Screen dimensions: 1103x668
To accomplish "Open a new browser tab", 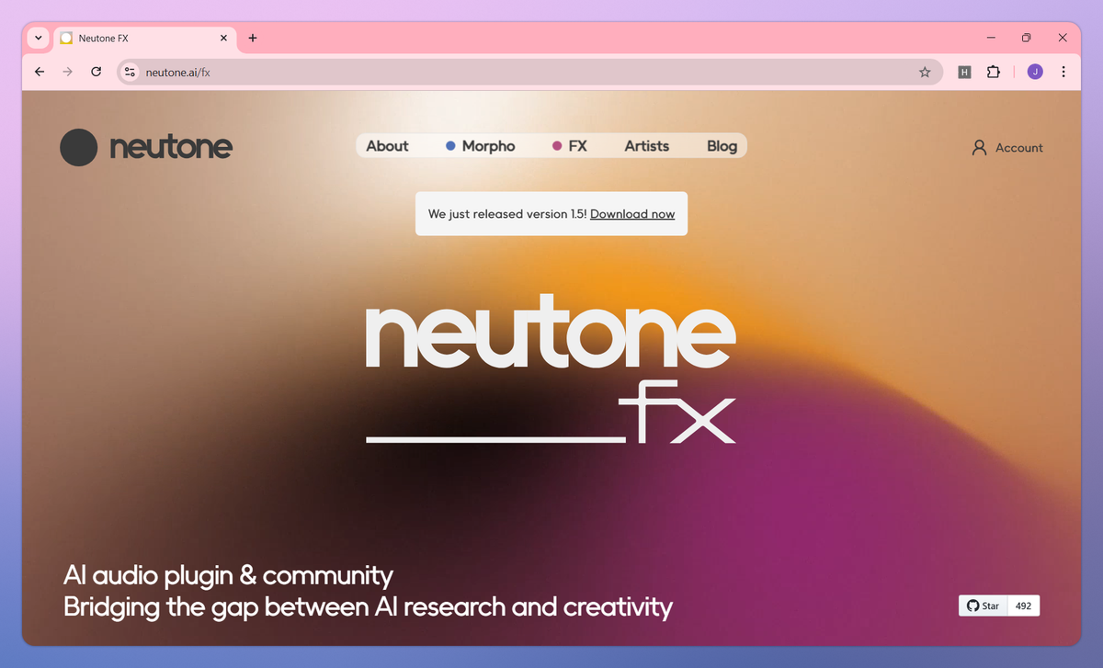I will (x=253, y=38).
